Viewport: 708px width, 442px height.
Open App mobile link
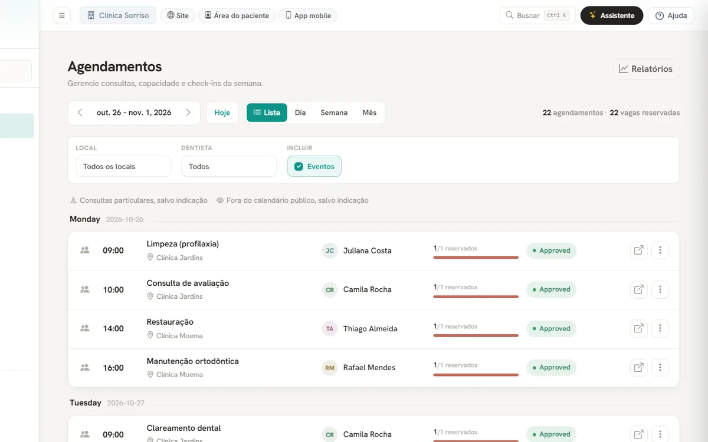307,15
